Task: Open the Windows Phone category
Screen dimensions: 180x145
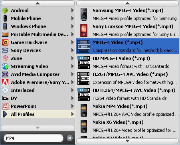Action: 38,26
